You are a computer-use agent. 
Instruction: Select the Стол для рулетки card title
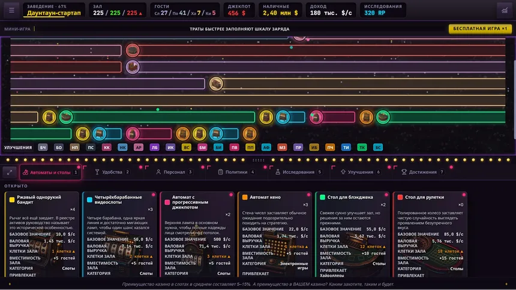pos(424,197)
